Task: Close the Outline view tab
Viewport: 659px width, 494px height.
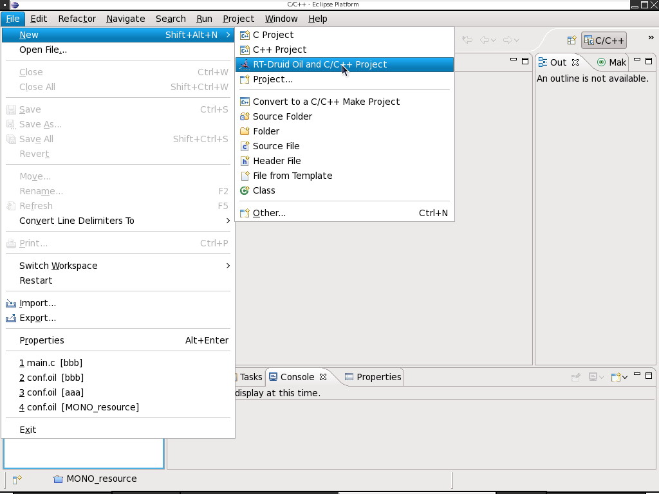Action: point(575,62)
